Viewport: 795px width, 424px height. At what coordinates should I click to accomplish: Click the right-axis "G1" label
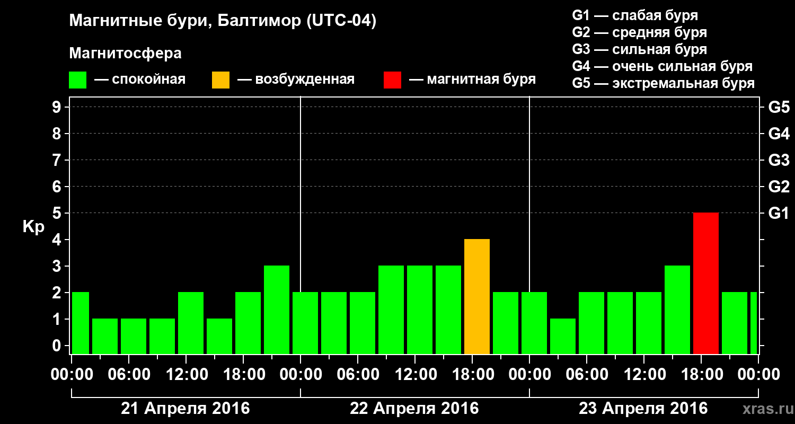[x=779, y=214]
